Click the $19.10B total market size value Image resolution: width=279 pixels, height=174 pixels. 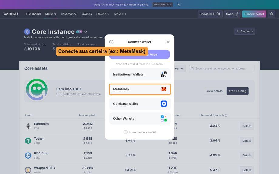32,49
